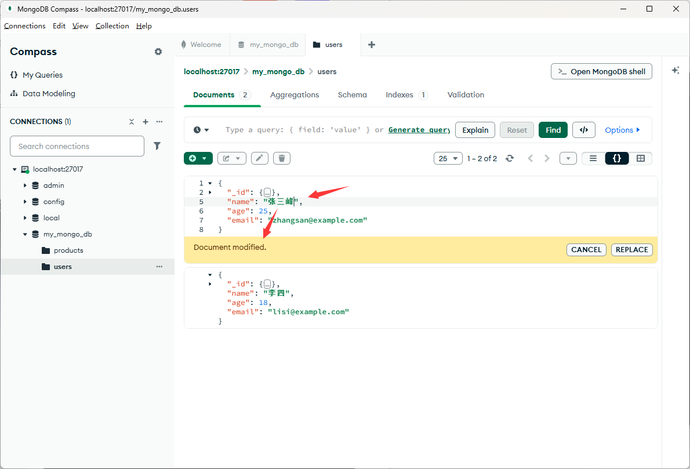Select products collection in sidebar
The height and width of the screenshot is (469, 690).
(68, 251)
